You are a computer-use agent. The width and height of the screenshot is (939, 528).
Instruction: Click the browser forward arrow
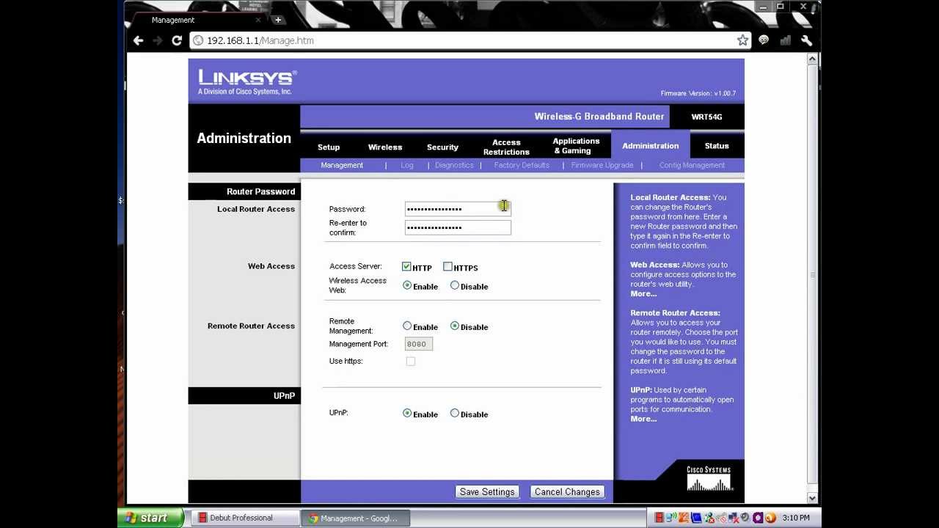(157, 40)
